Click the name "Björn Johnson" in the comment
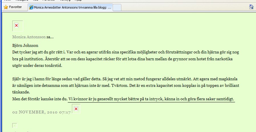Screen dimensions: 256x132 coord(25,45)
